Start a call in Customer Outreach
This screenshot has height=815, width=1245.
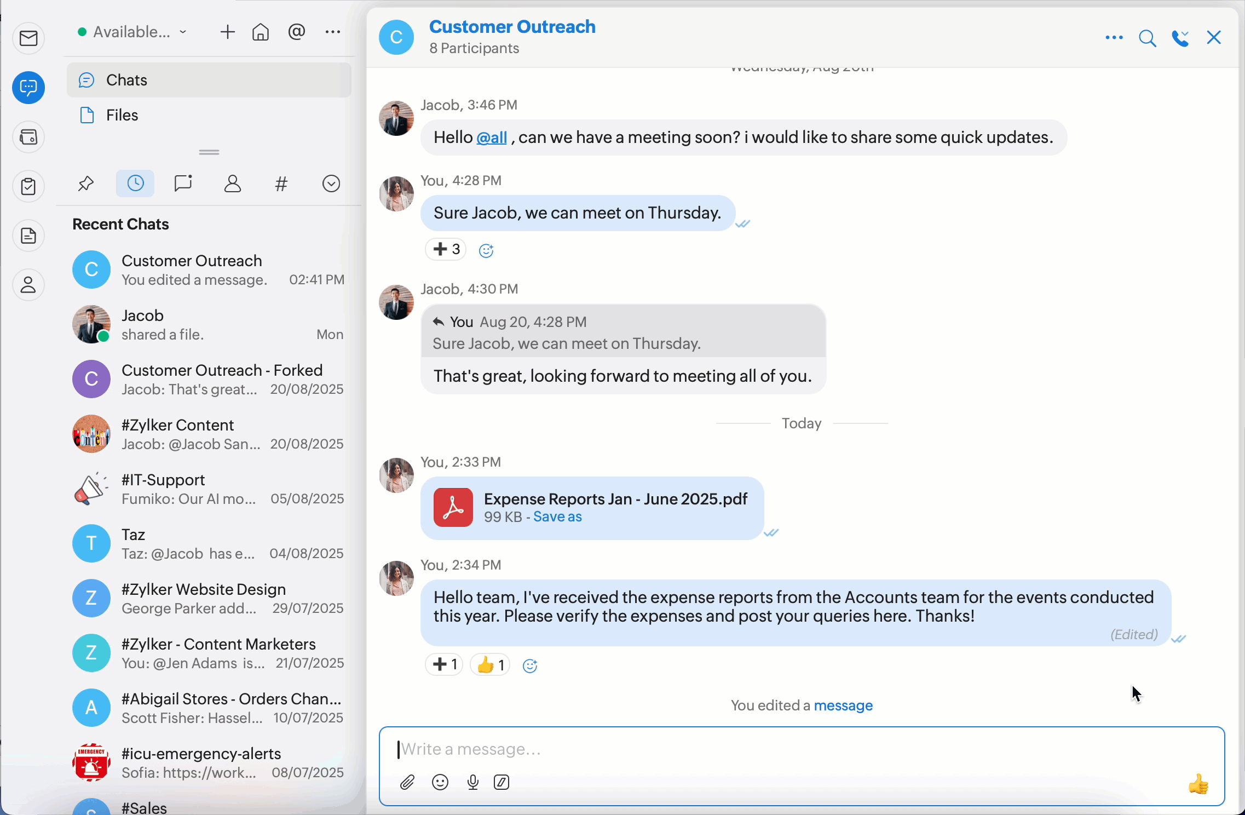1180,38
